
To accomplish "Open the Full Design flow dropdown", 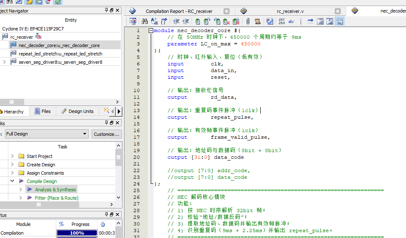I will pos(47,134).
